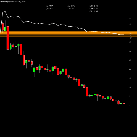
Task: Select the high price label H: 4.96
Action: tap(71, 6)
